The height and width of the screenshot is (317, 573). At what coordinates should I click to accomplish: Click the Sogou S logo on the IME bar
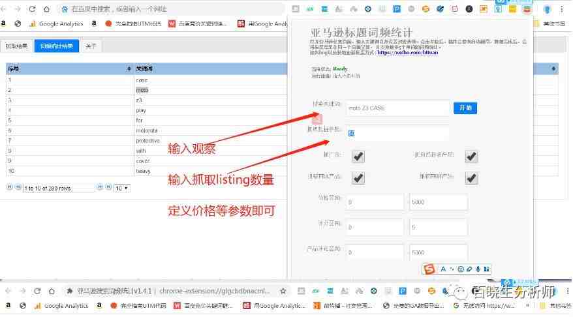429,269
